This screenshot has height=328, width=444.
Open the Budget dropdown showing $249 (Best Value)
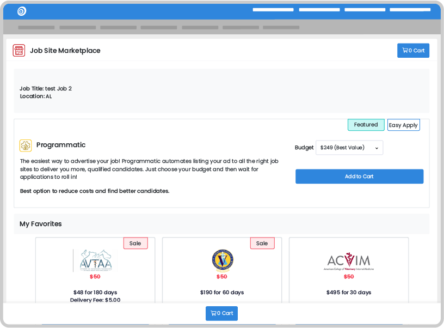point(349,148)
